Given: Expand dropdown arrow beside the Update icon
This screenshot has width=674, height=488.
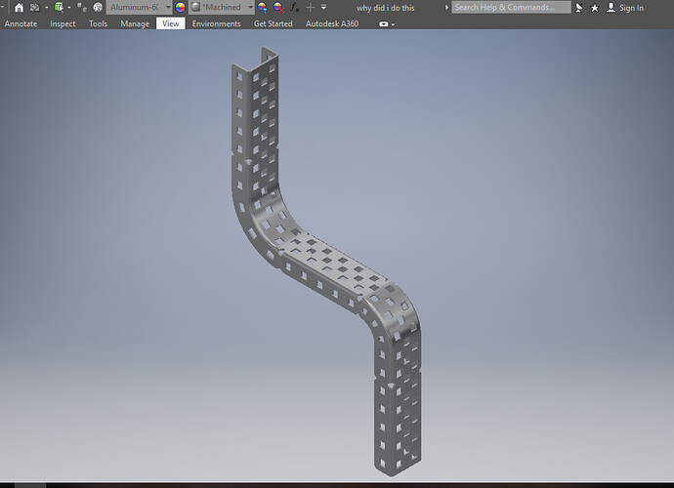Looking at the screenshot, I should (x=69, y=7).
